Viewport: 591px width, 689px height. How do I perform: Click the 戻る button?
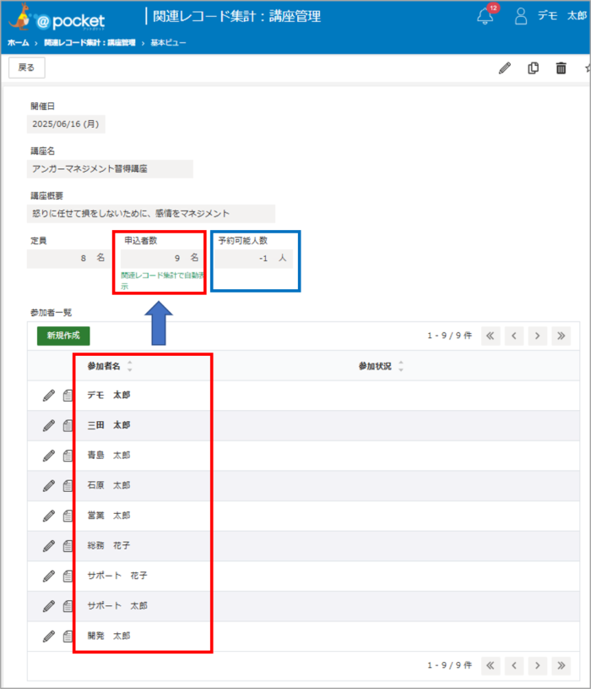pyautogui.click(x=27, y=68)
